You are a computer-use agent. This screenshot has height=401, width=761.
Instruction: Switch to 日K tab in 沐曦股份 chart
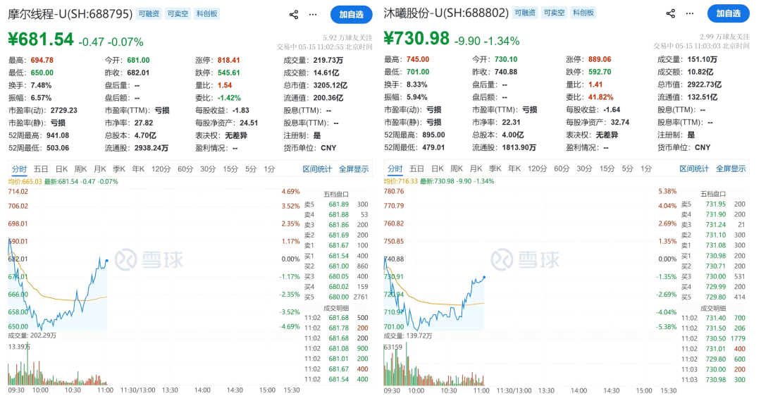coord(438,168)
